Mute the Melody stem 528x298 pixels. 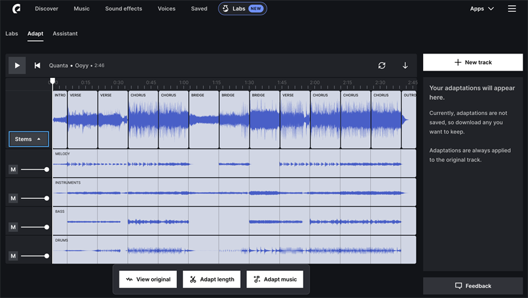[13, 170]
